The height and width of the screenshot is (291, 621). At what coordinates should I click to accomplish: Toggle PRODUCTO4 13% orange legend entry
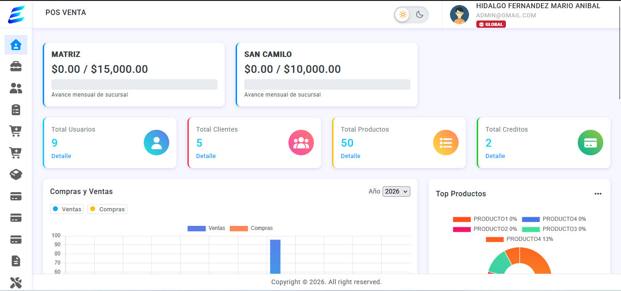[x=520, y=239]
